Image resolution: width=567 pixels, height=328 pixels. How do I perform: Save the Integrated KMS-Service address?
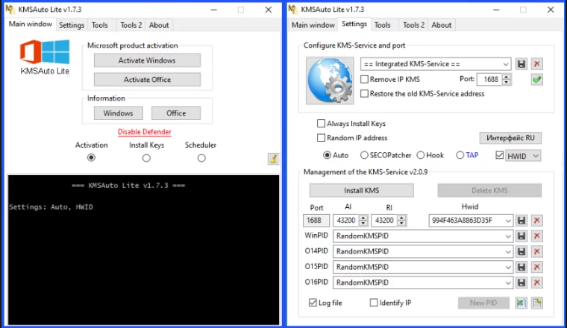pyautogui.click(x=521, y=64)
